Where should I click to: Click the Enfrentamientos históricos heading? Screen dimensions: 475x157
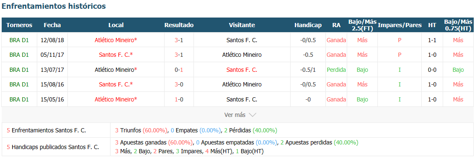[54, 6]
